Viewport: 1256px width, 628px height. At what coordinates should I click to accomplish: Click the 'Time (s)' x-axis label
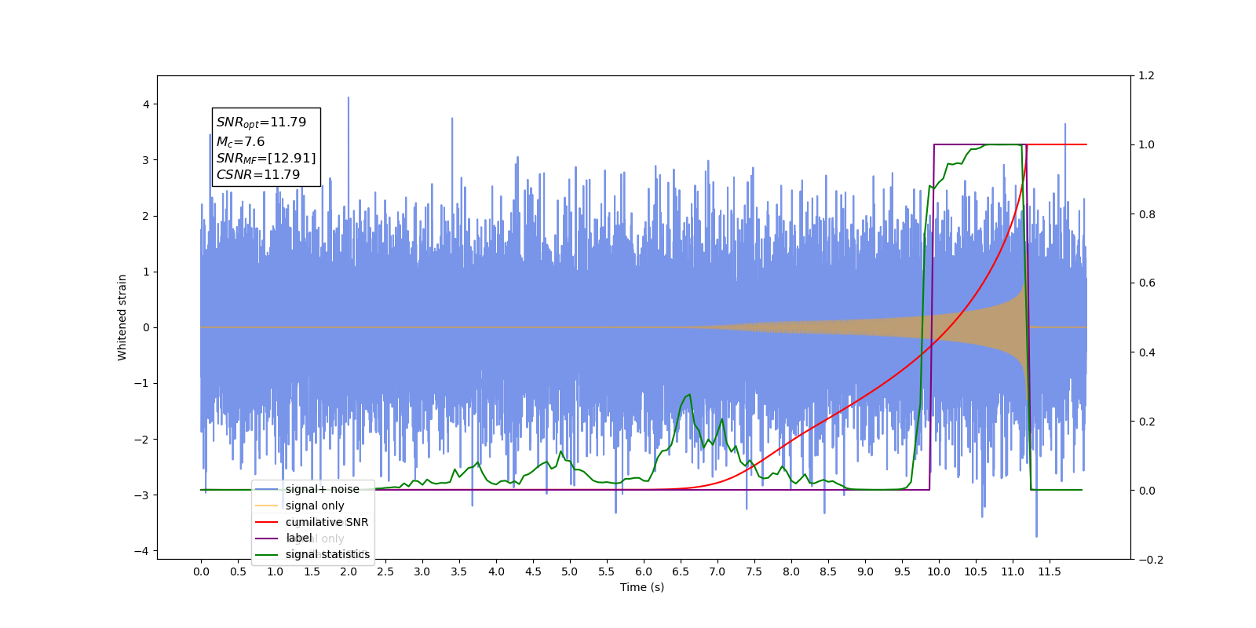642,587
